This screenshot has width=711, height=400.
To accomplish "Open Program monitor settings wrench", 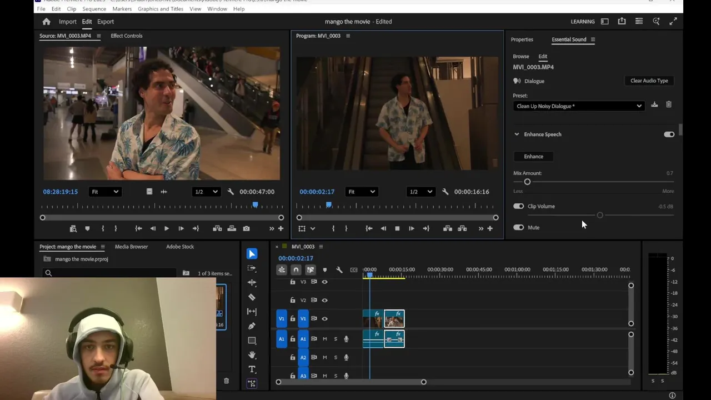I will (x=445, y=192).
